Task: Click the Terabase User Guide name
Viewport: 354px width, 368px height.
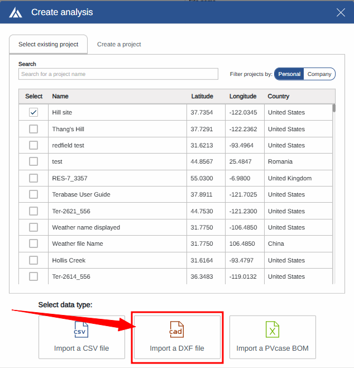Action: [81, 194]
